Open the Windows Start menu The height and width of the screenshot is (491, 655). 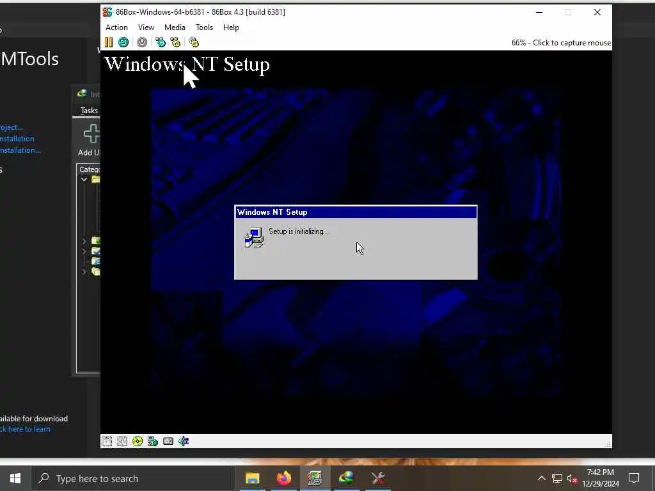15,478
